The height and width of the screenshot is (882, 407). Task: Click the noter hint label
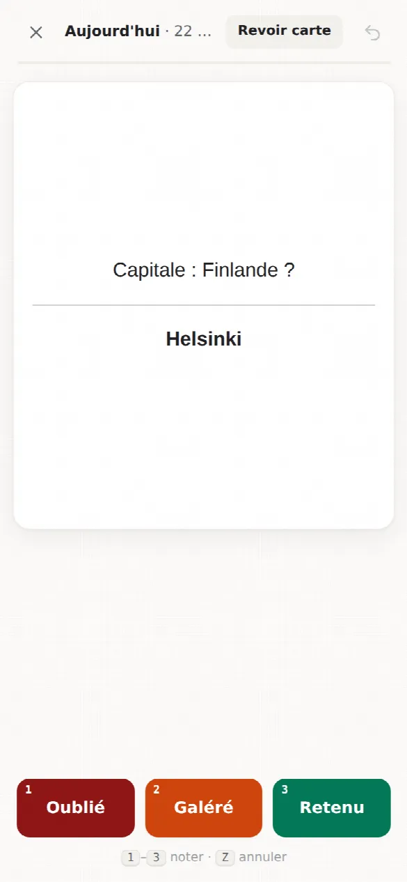click(x=187, y=857)
